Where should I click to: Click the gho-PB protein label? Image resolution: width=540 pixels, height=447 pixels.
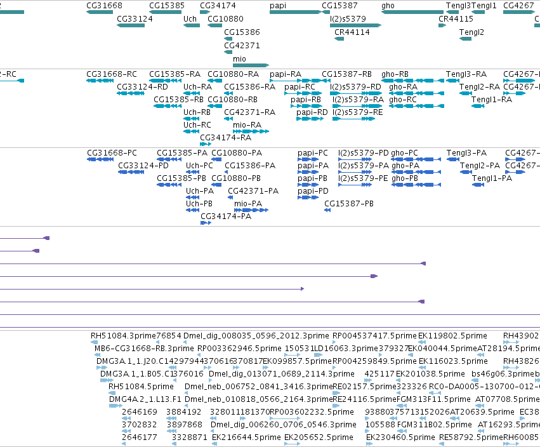pyautogui.click(x=405, y=178)
